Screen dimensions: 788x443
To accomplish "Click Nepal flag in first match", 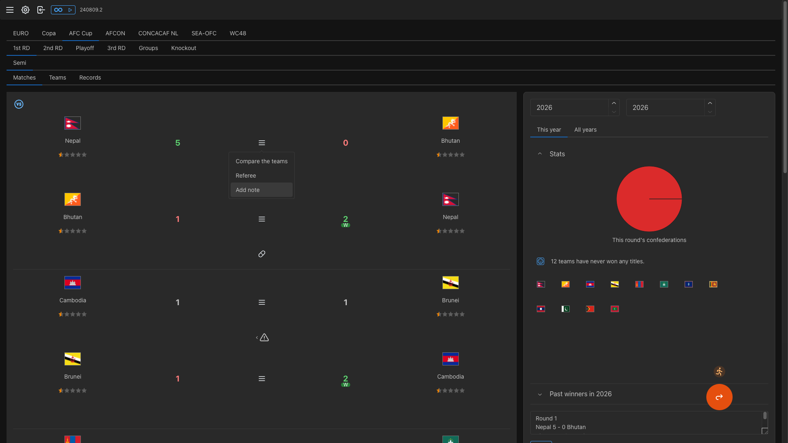I will tap(73, 123).
